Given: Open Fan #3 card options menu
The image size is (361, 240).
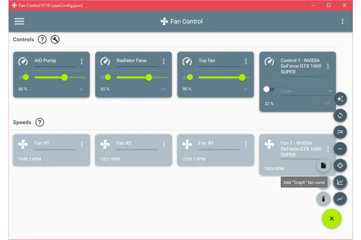Looking at the screenshot, I should (246, 144).
